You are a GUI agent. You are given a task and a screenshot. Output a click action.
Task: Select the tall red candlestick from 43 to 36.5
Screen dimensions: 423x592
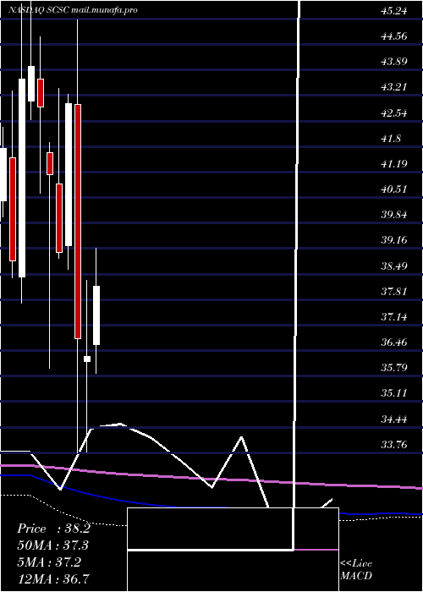click(78, 222)
